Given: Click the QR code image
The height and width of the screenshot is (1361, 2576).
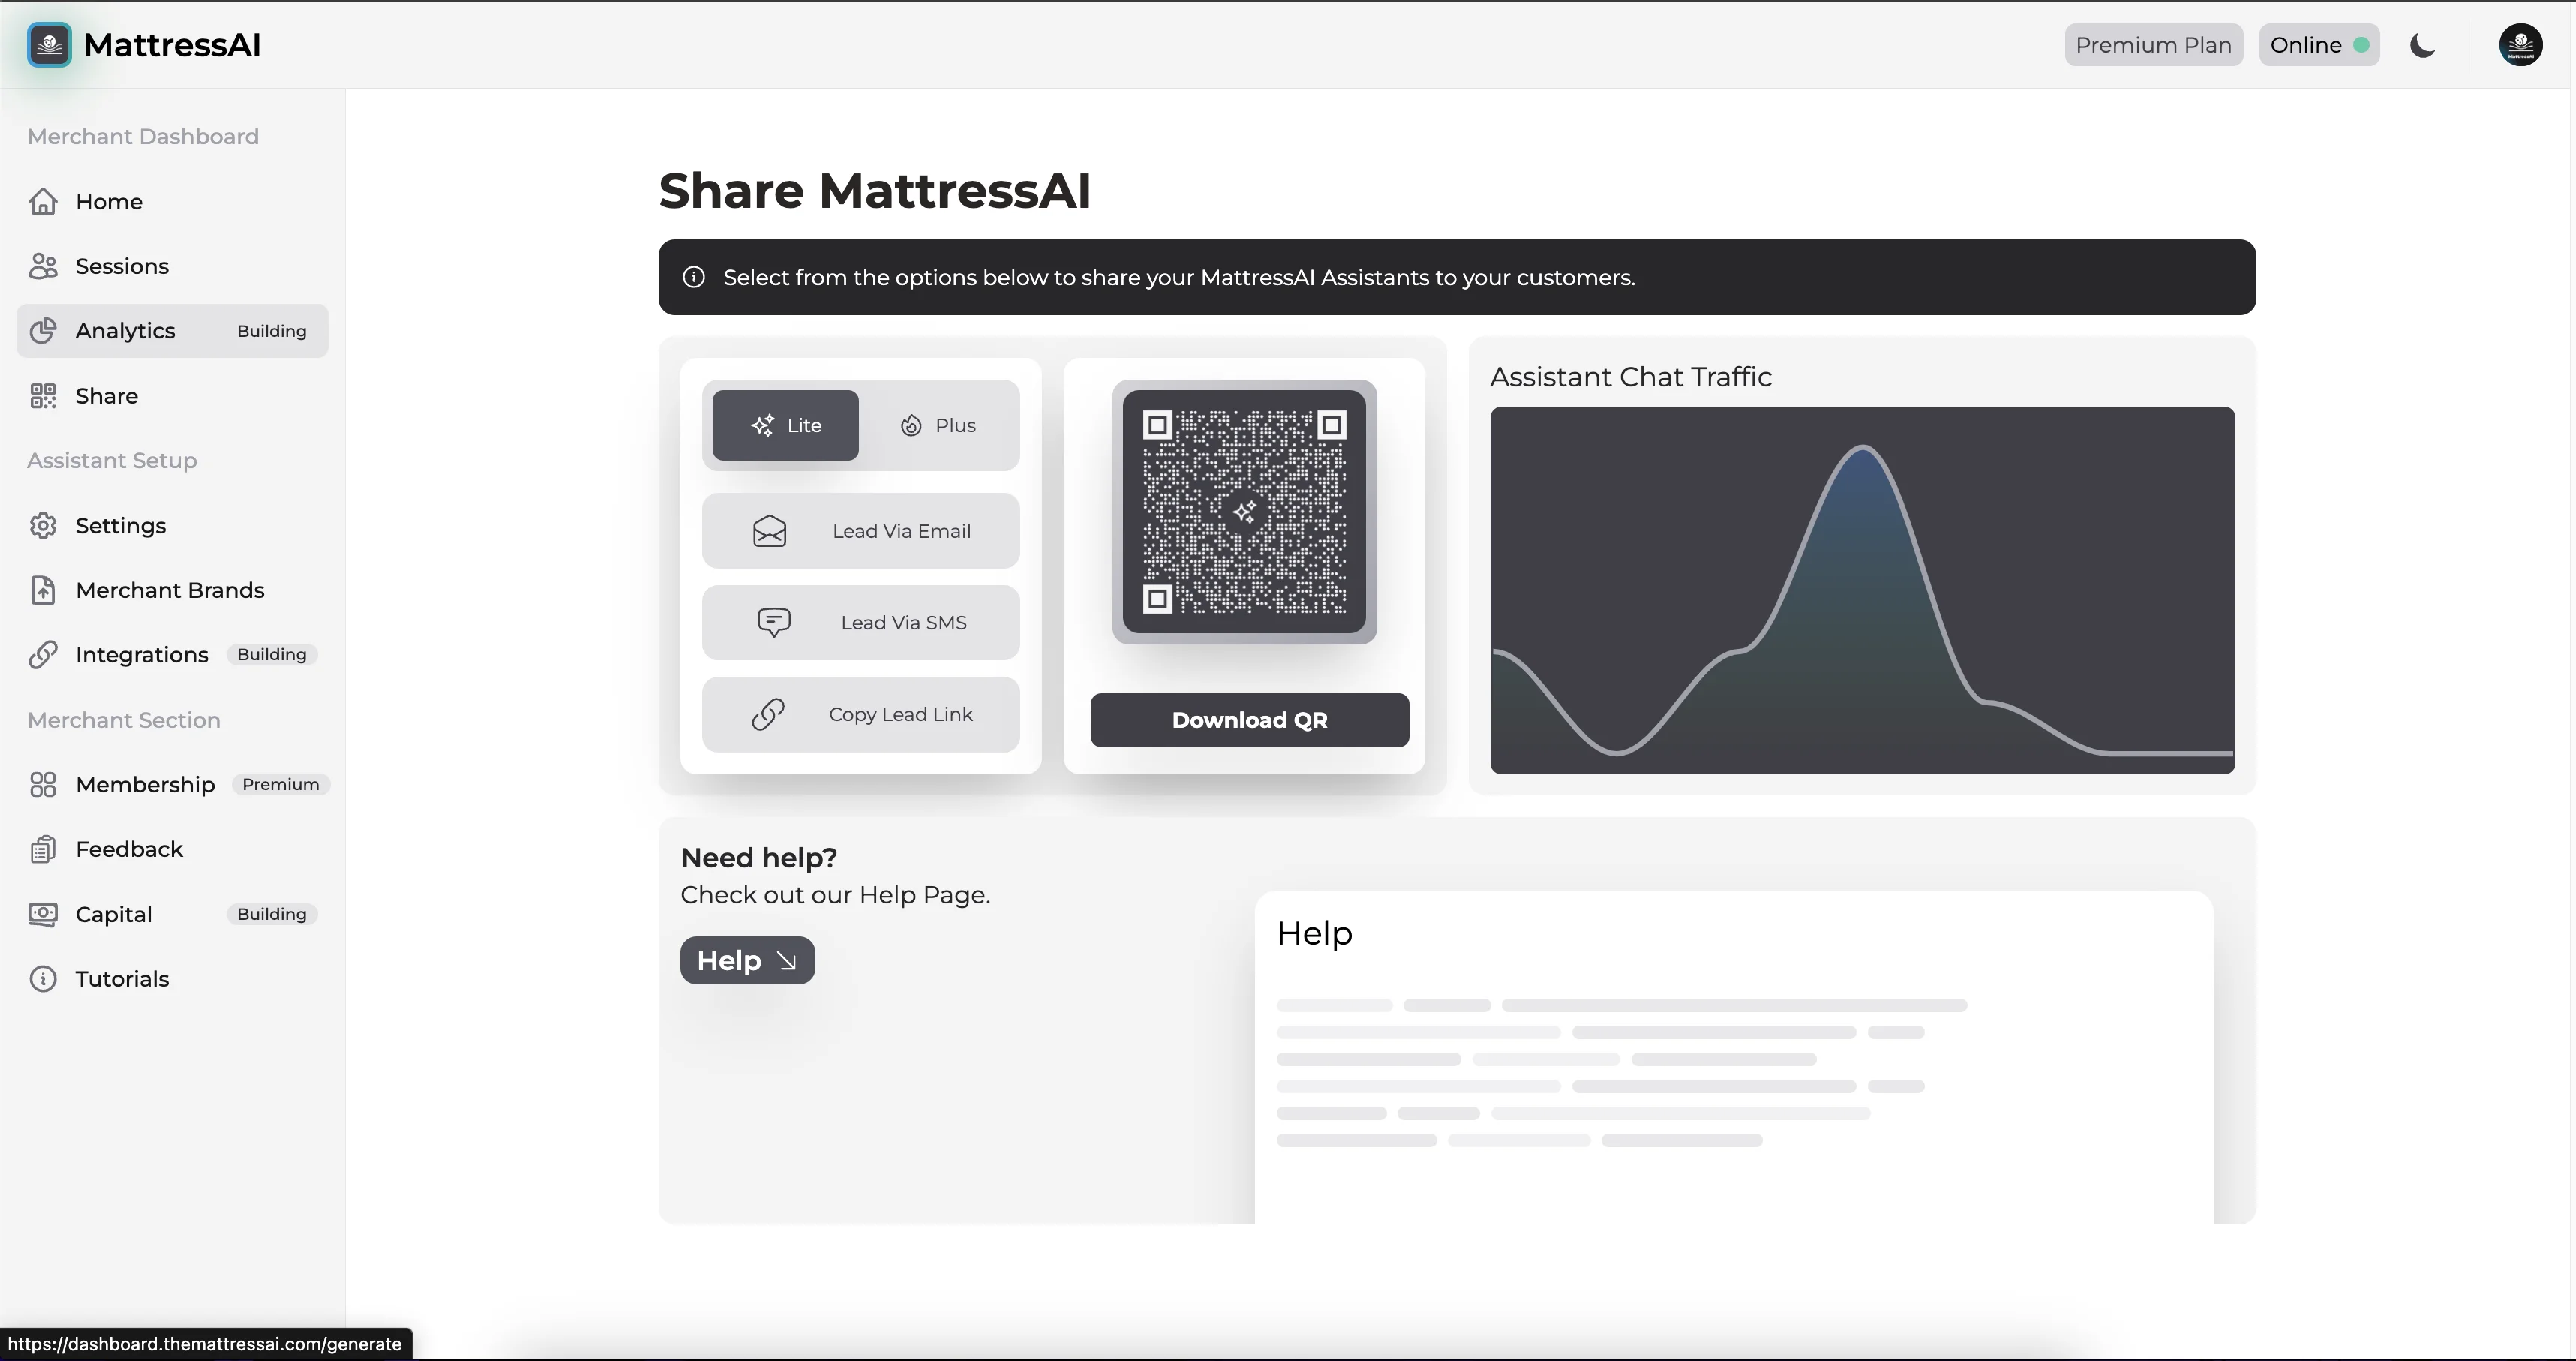Looking at the screenshot, I should point(1244,512).
